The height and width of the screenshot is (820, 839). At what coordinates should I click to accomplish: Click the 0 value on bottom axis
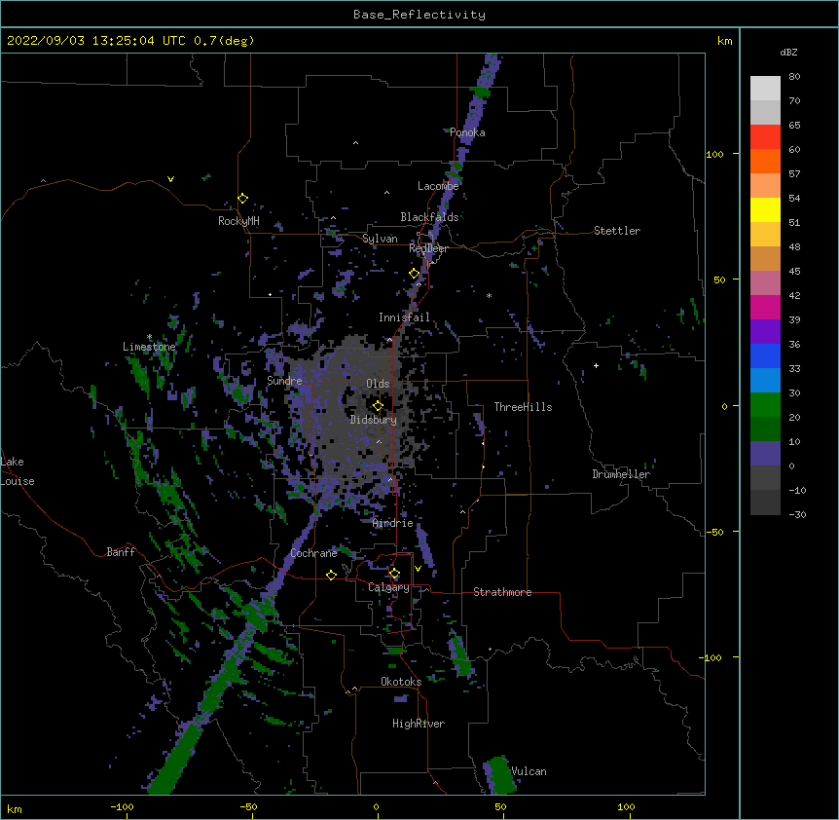(376, 806)
